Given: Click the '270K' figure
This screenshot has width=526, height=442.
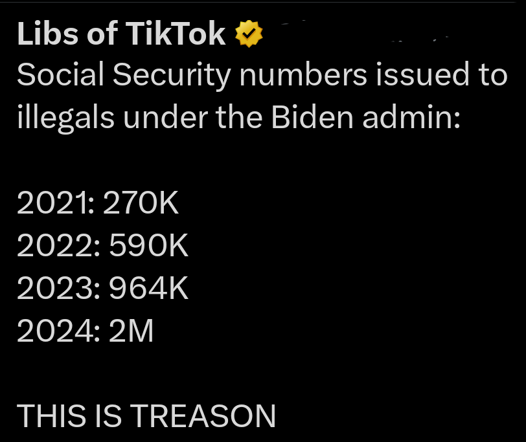Looking at the screenshot, I should pyautogui.click(x=141, y=204).
